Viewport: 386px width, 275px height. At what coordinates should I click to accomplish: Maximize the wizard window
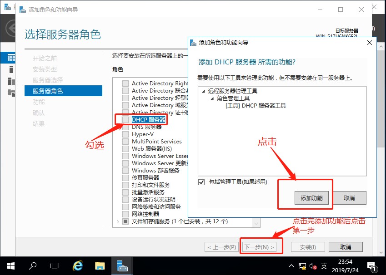341,10
